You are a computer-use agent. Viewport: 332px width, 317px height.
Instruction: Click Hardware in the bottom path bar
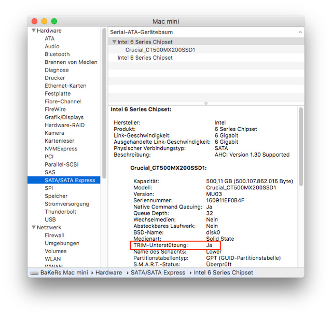click(x=108, y=272)
